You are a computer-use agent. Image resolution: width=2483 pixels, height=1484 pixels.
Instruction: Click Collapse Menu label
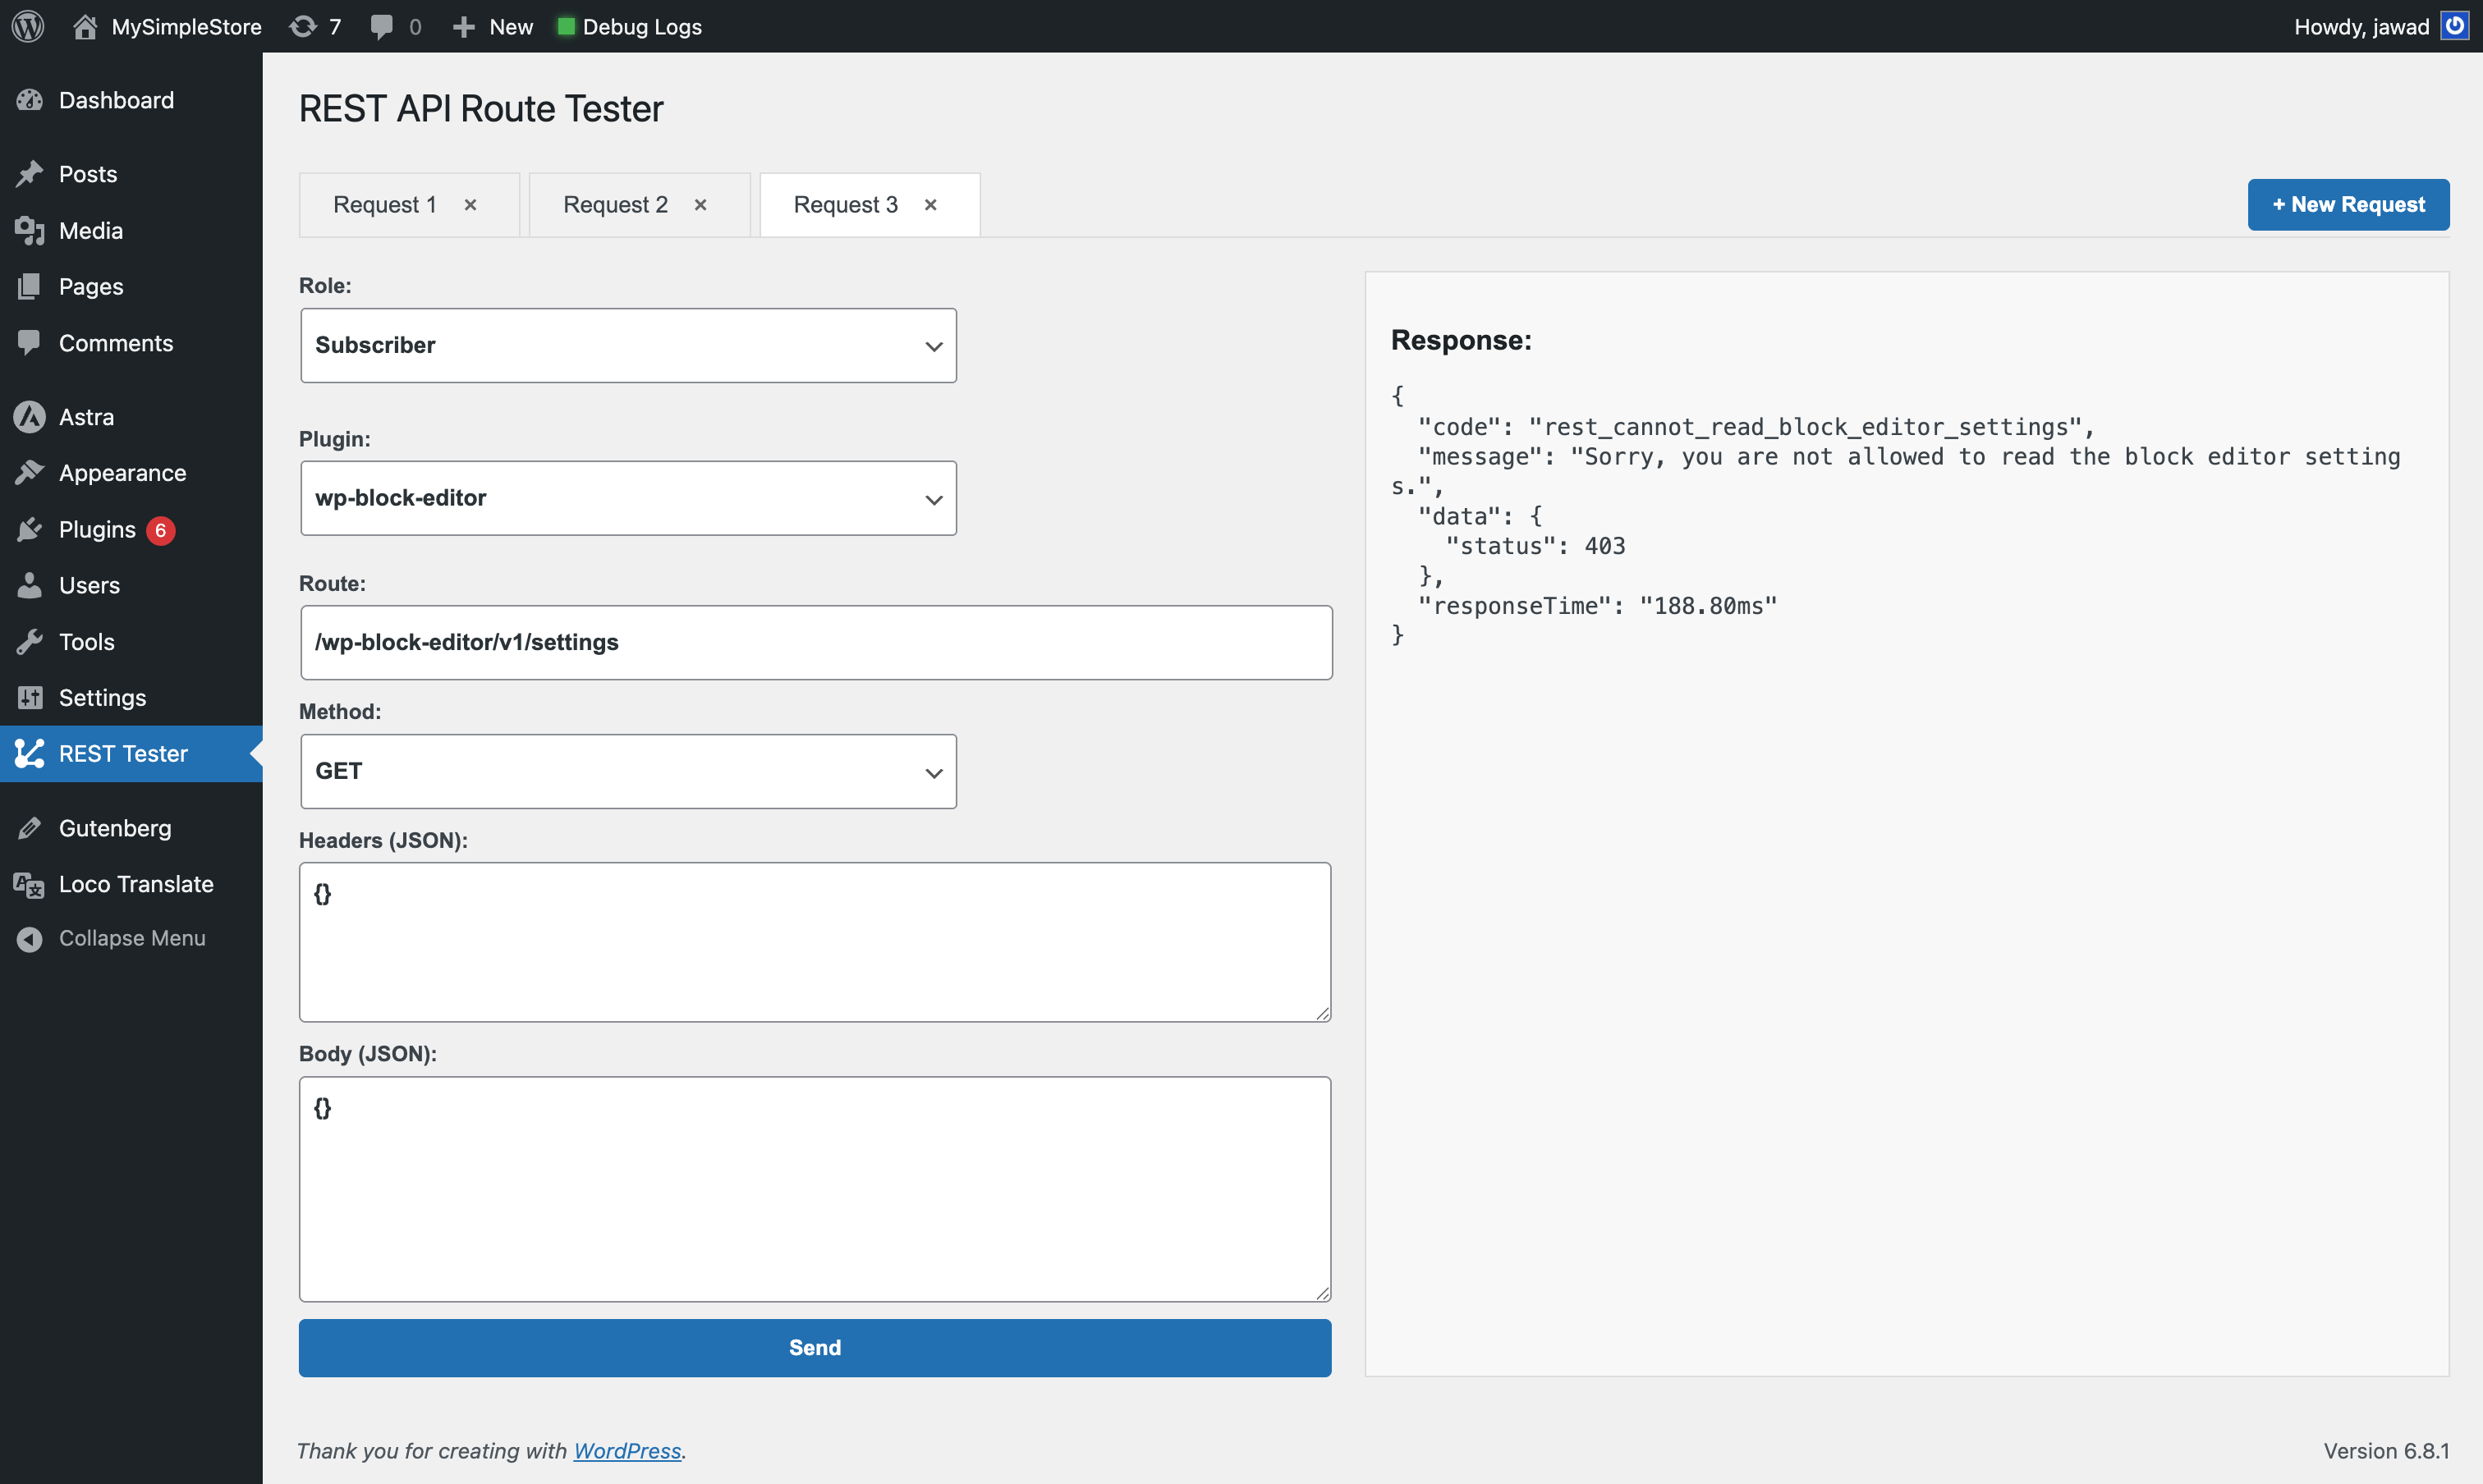click(132, 939)
